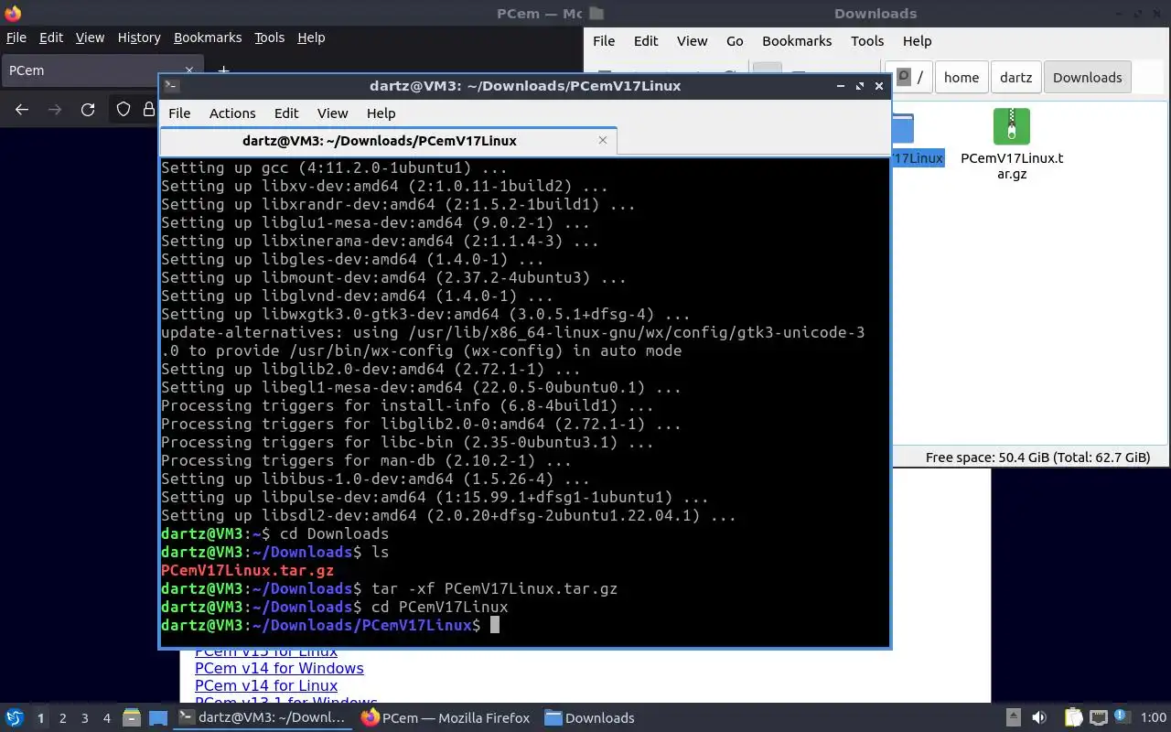Viewport: 1171px width, 732px height.
Task: Click the wired network tray icon
Action: point(1099,717)
